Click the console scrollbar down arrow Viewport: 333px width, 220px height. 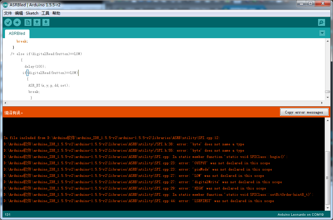(327, 208)
